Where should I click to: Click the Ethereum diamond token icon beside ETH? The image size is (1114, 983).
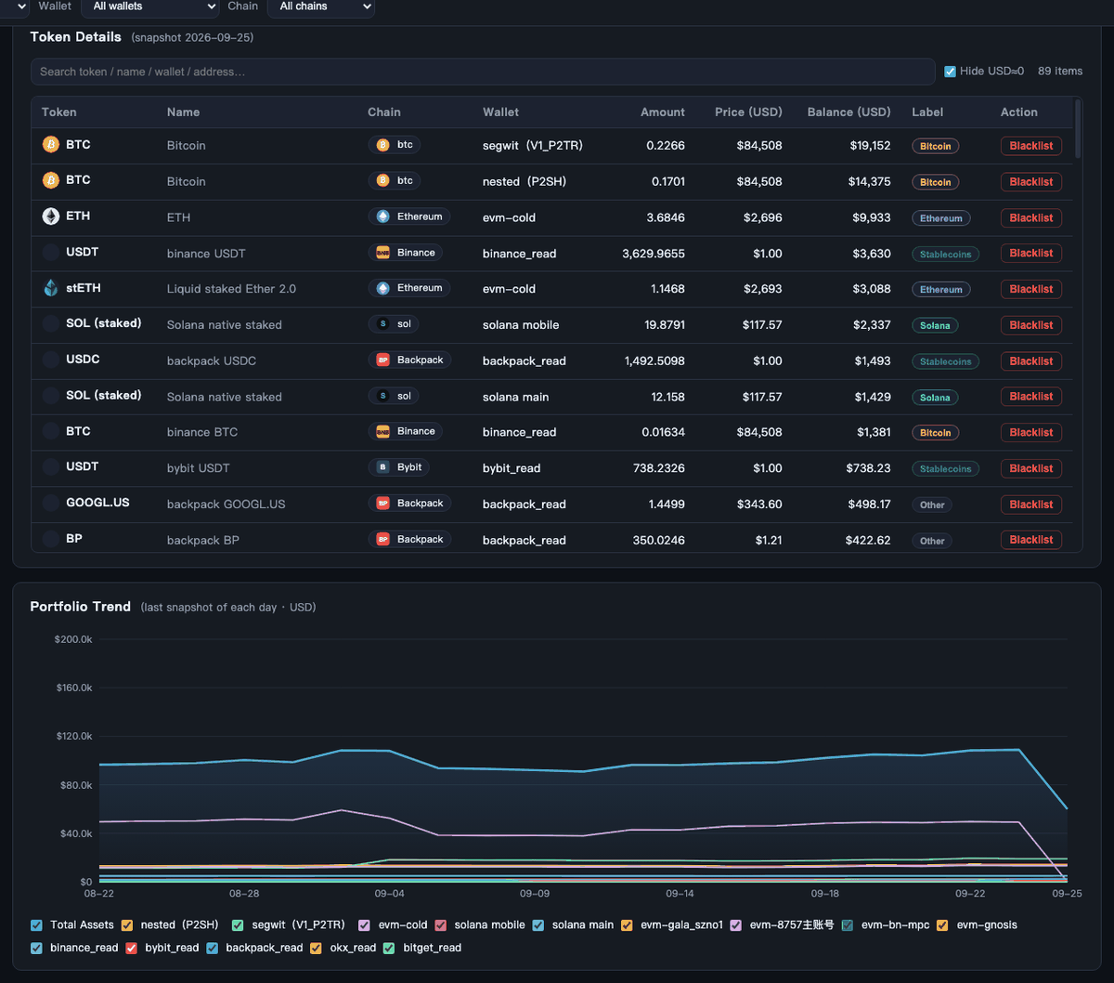coord(51,216)
